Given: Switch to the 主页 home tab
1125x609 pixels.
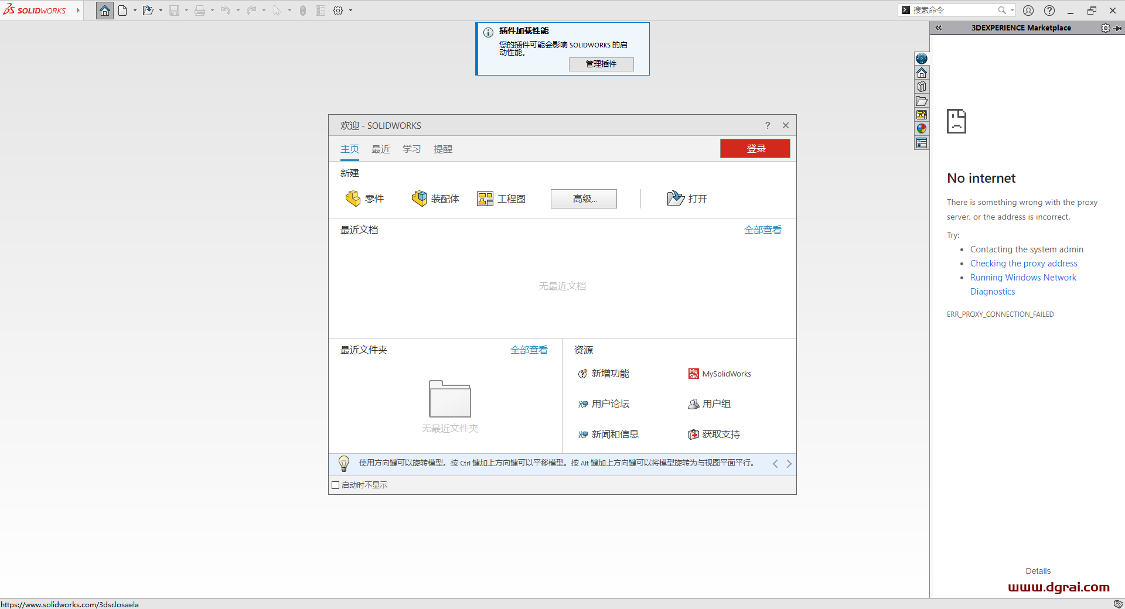Looking at the screenshot, I should click(350, 149).
